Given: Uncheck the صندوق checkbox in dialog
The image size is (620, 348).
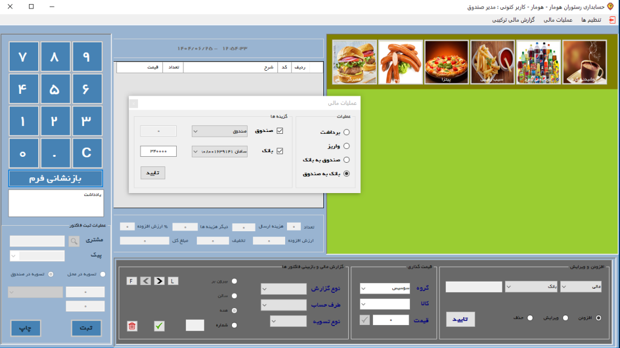Looking at the screenshot, I should point(280,131).
